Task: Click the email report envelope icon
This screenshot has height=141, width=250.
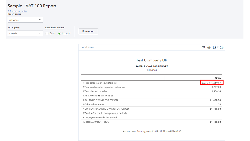Action: pos(203,47)
